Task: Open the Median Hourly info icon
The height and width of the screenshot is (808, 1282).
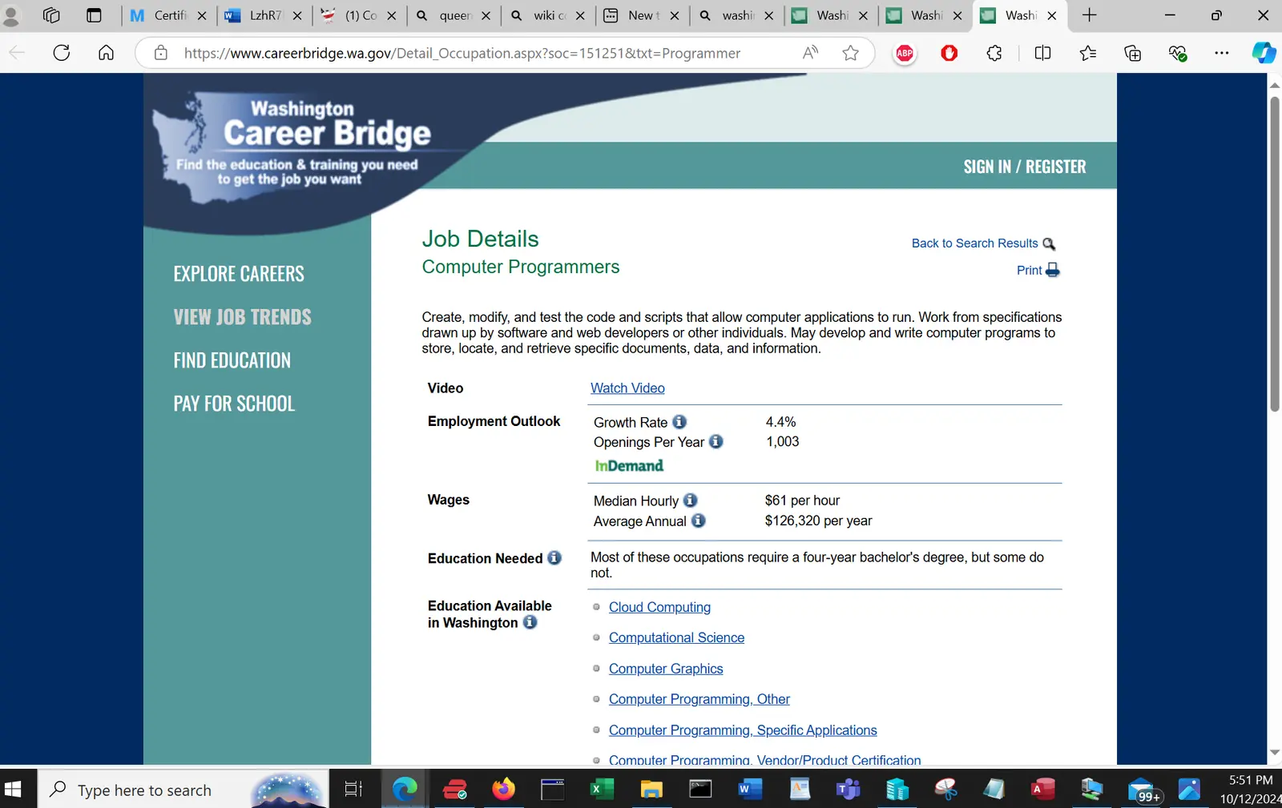Action: click(690, 500)
